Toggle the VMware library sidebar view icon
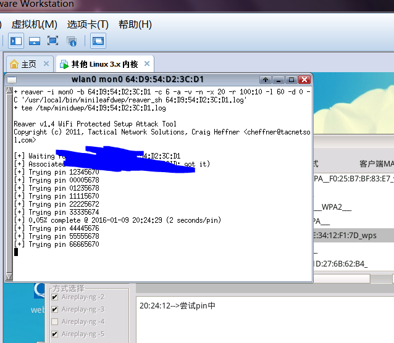Screen dimensions: 394x343 tap(16, 41)
